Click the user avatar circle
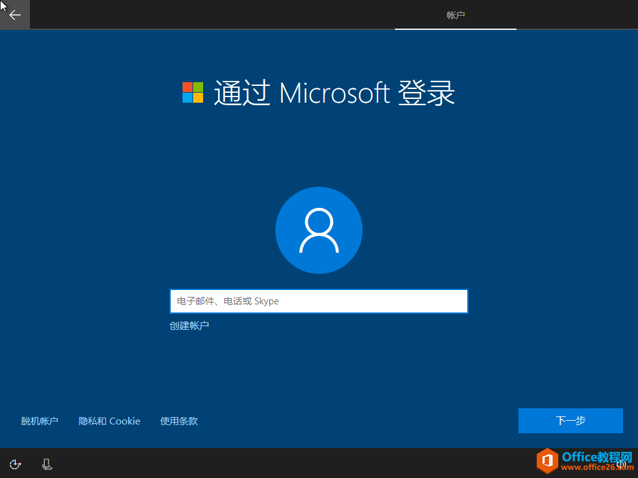Viewport: 638px width, 478px height. click(319, 230)
